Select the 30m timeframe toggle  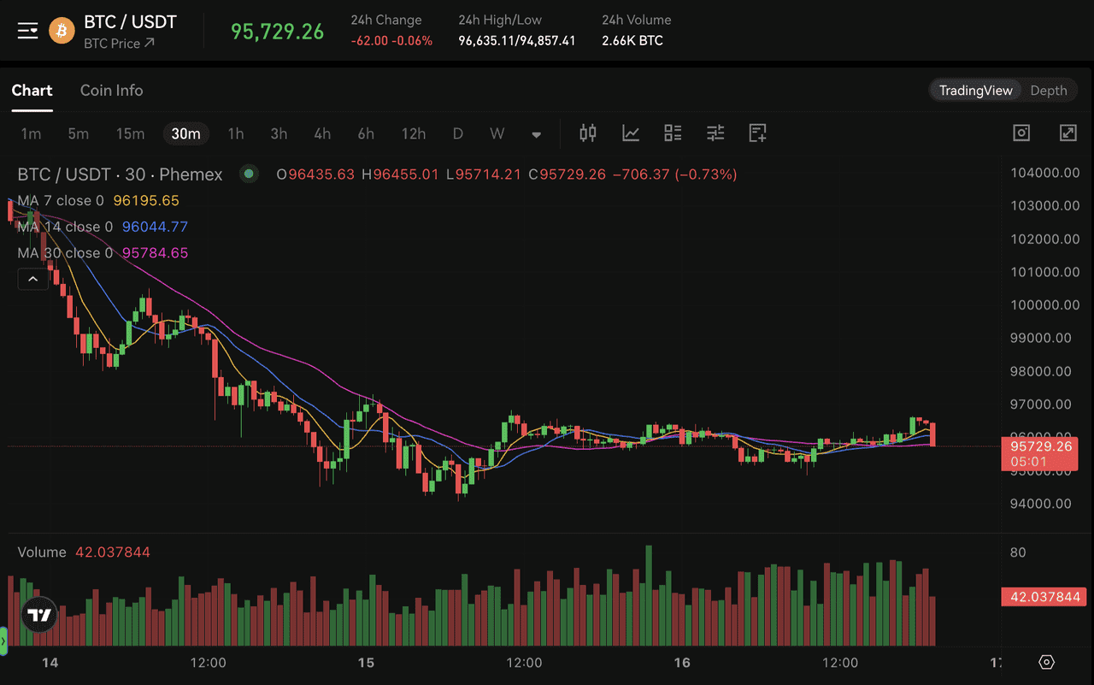[185, 133]
